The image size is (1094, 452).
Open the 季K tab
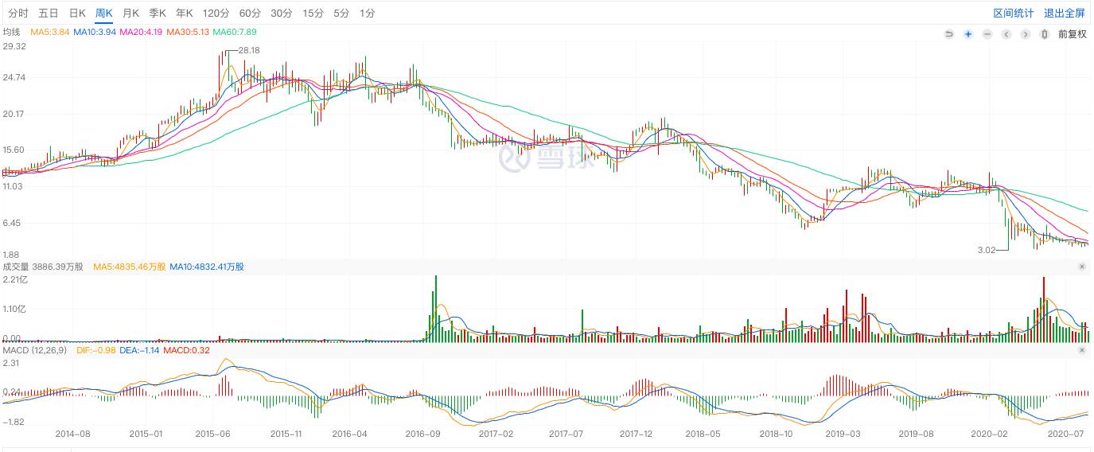point(158,14)
